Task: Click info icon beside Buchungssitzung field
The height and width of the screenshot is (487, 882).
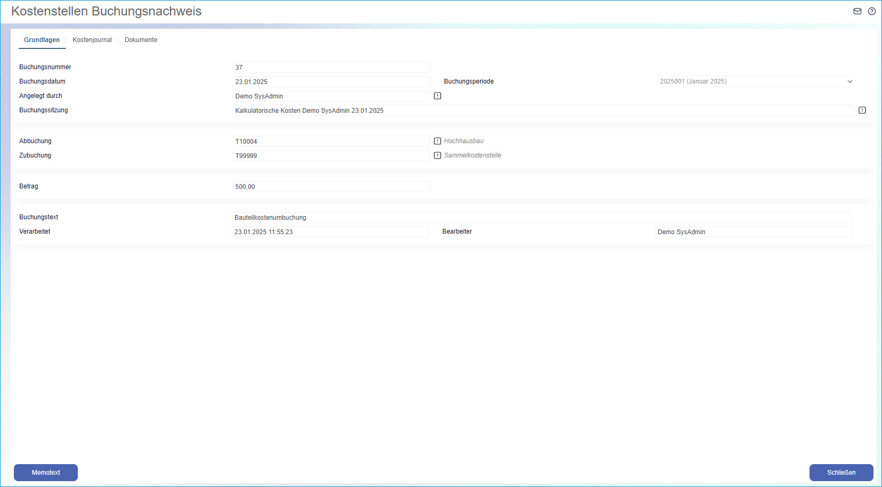Action: click(862, 110)
